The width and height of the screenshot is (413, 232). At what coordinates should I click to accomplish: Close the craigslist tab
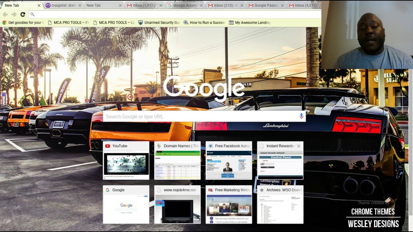80,5
